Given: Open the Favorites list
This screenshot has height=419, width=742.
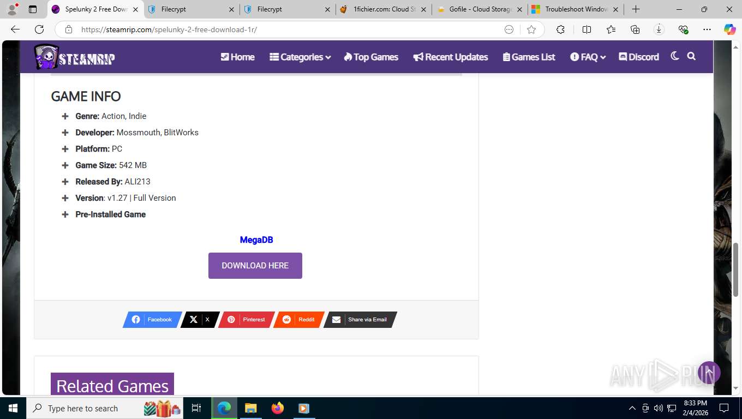Looking at the screenshot, I should tap(611, 29).
